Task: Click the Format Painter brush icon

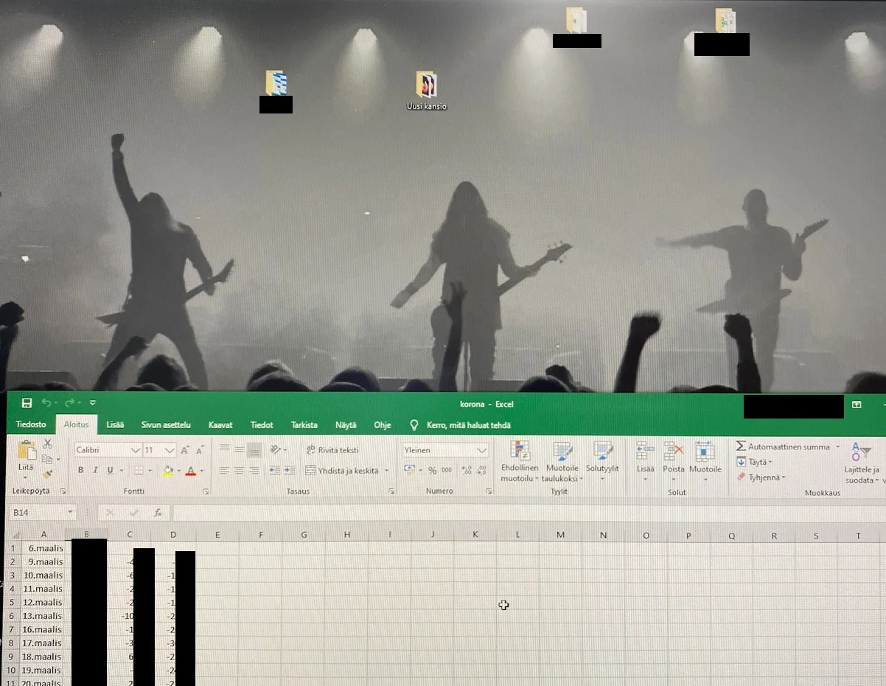Action: point(48,475)
